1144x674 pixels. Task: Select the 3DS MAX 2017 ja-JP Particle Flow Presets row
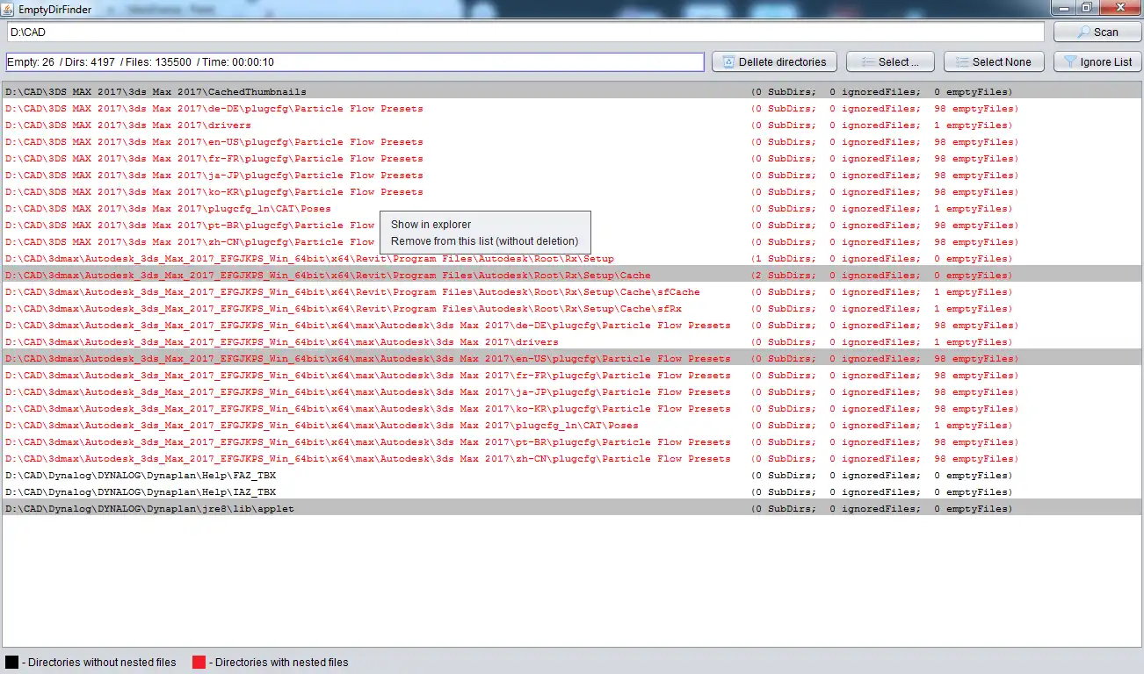(571, 176)
